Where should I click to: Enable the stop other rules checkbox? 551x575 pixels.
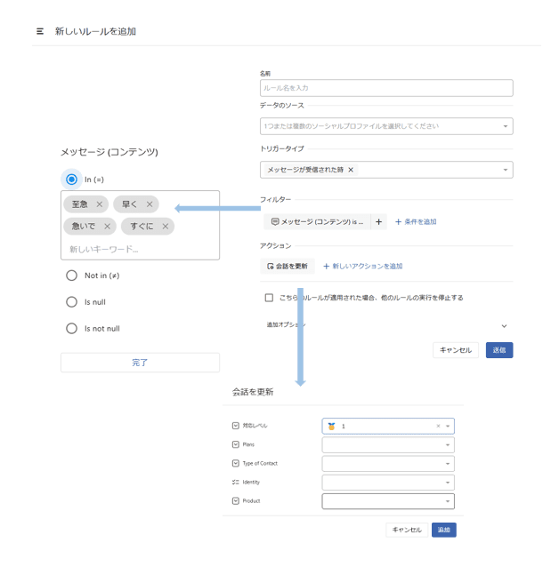(x=269, y=298)
